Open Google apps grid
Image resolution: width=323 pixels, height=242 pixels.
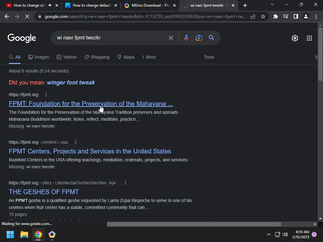click(309, 38)
